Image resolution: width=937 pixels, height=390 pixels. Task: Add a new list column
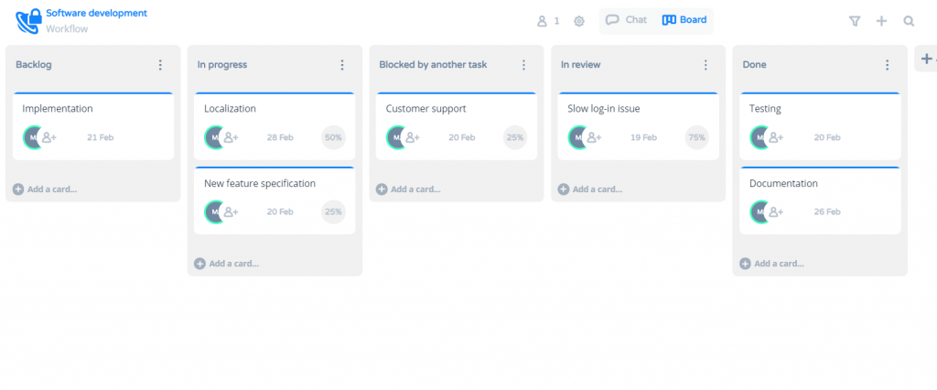(926, 59)
